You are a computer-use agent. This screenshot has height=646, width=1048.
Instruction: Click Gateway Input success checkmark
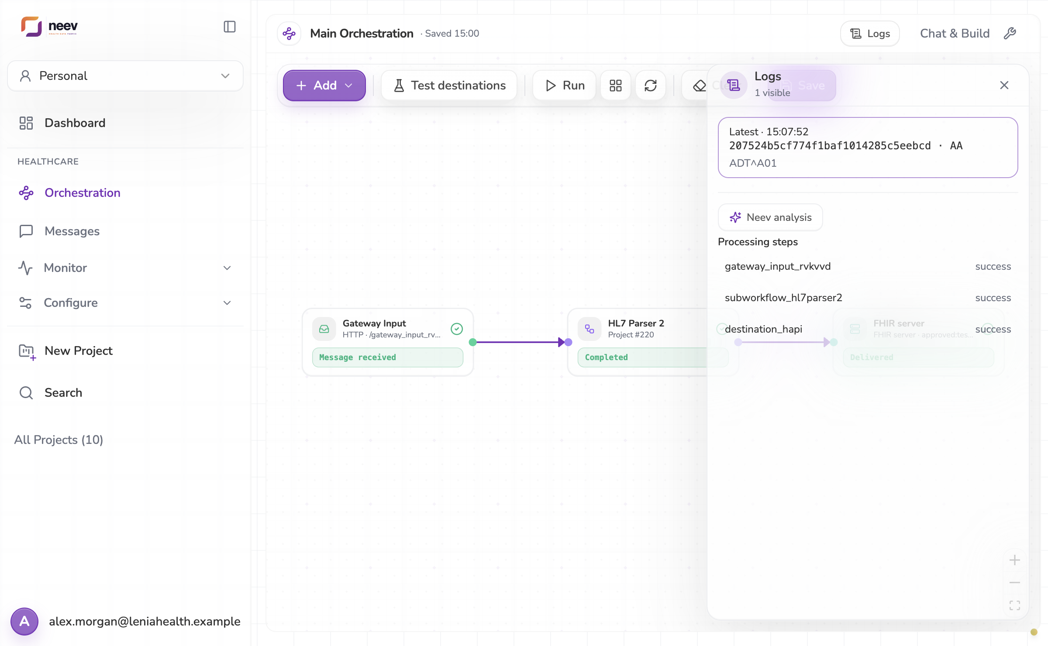click(457, 329)
